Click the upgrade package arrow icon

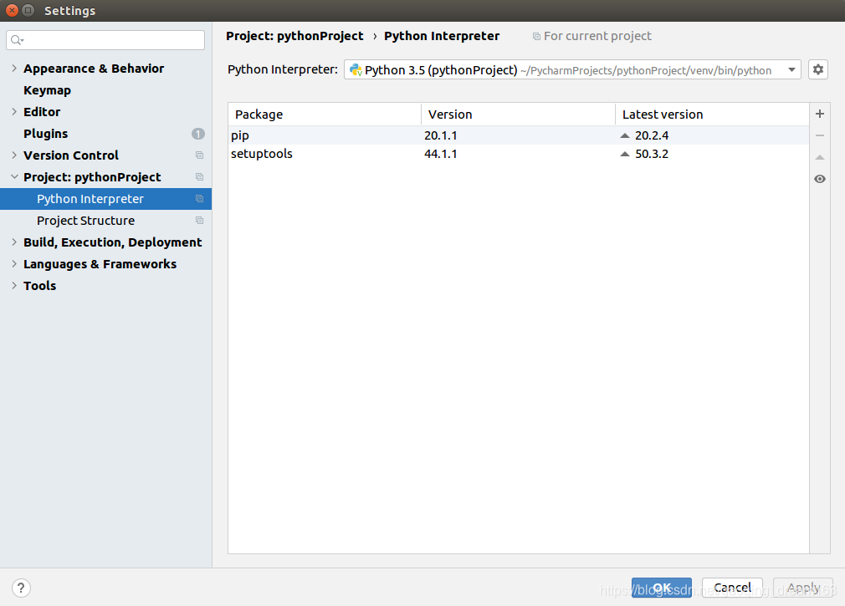(820, 157)
